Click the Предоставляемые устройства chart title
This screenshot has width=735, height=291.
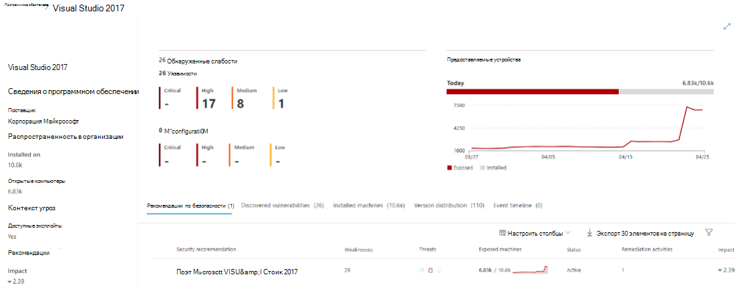pyautogui.click(x=484, y=60)
